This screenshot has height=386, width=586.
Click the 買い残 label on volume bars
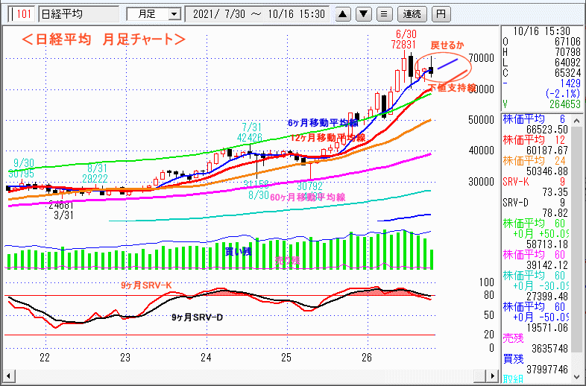pyautogui.click(x=238, y=251)
